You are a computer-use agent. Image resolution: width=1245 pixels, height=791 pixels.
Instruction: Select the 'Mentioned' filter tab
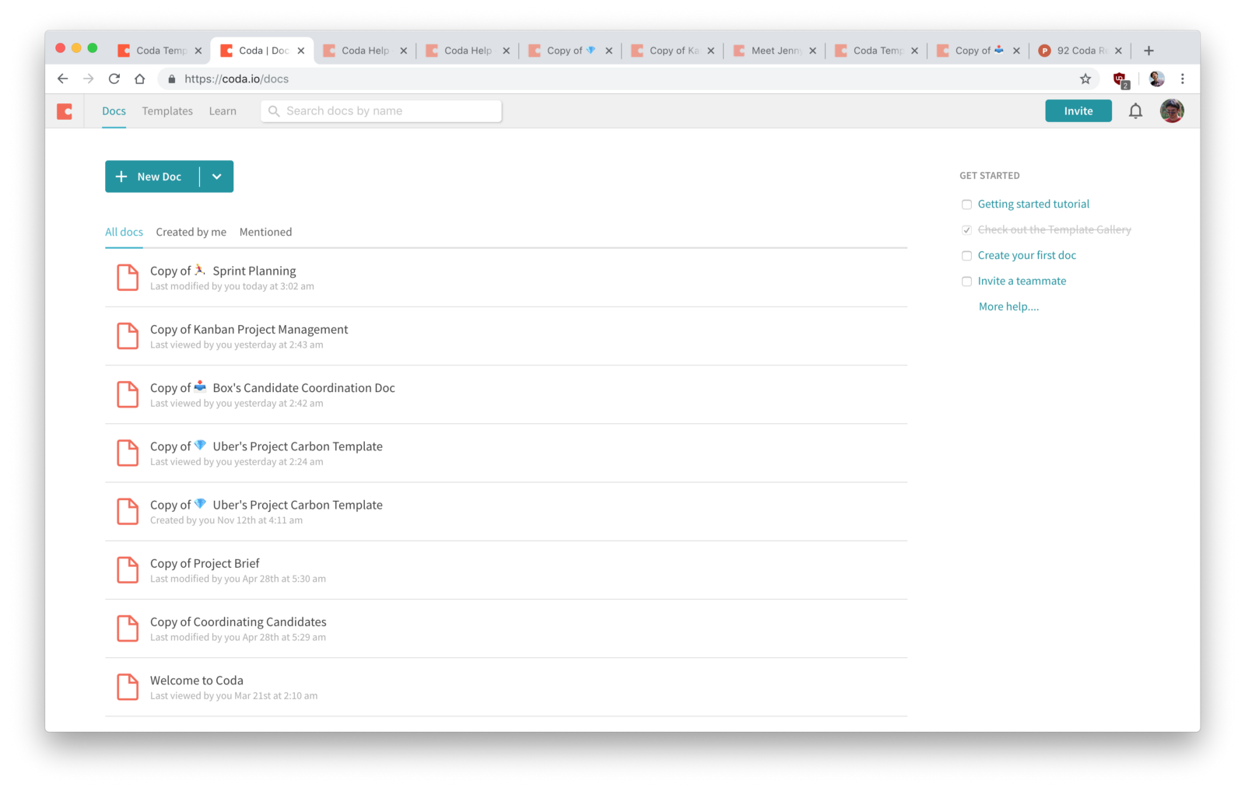pyautogui.click(x=265, y=232)
